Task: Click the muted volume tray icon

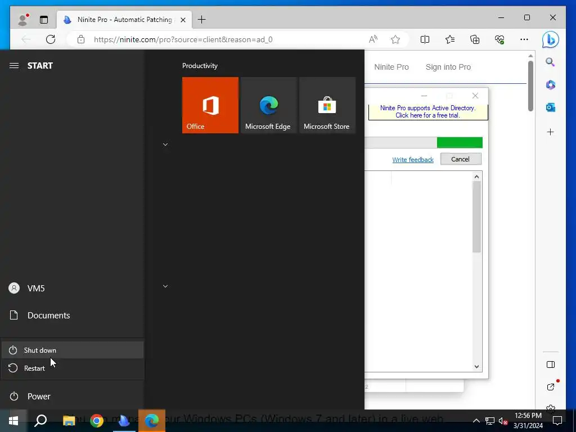Action: [503, 421]
